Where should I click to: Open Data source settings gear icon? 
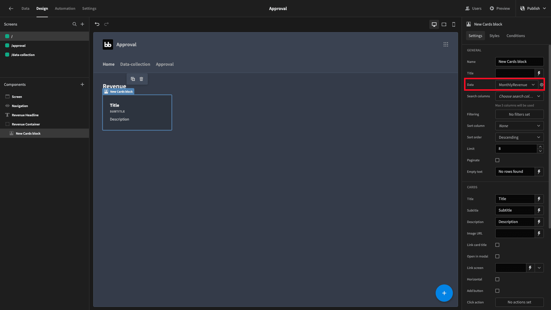click(x=542, y=85)
